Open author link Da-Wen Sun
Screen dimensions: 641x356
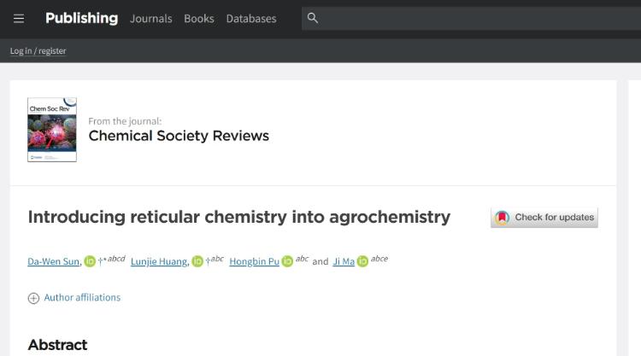[x=54, y=261]
